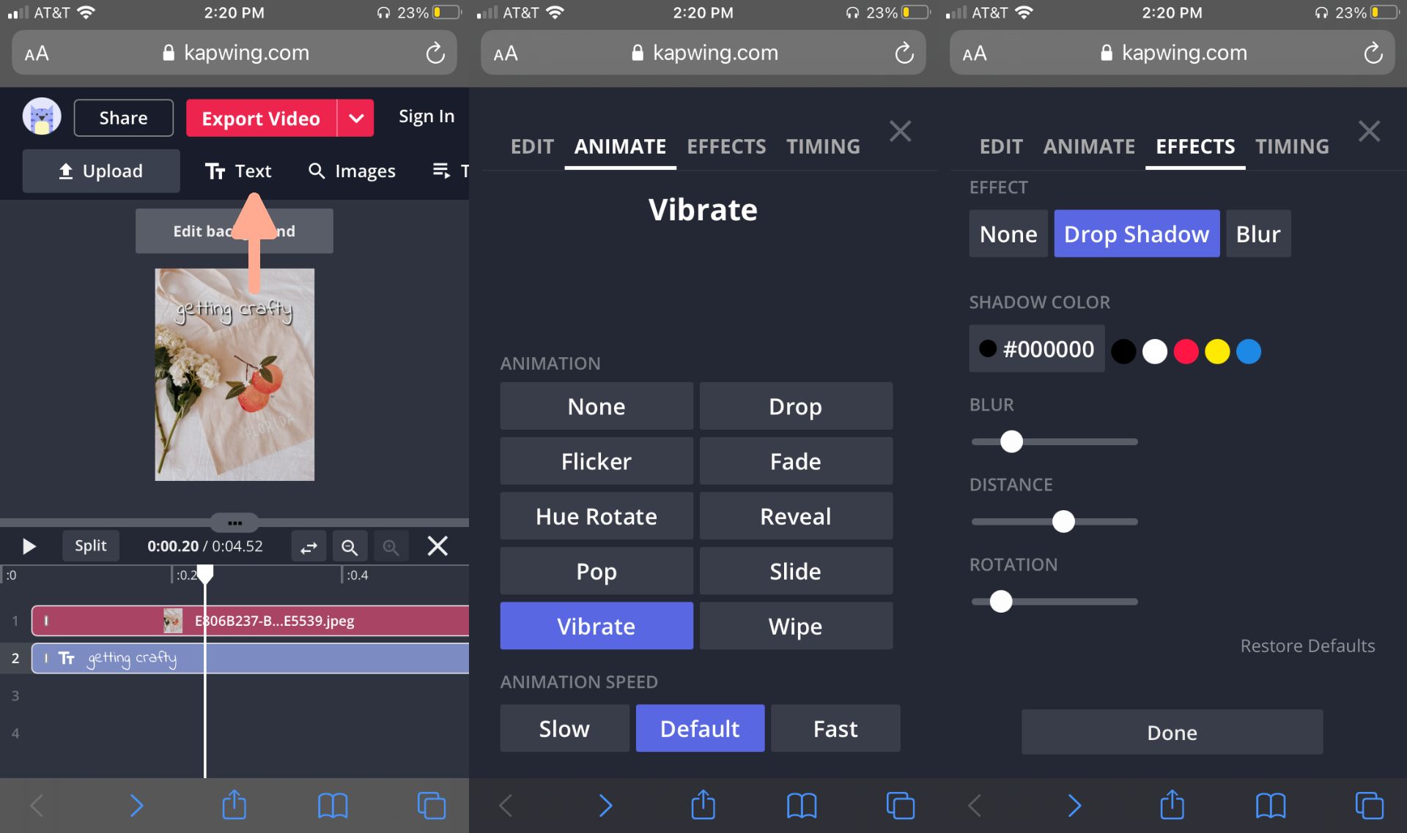
Task: Tap the Safari reload icon beside kapwing.com
Action: coord(435,53)
